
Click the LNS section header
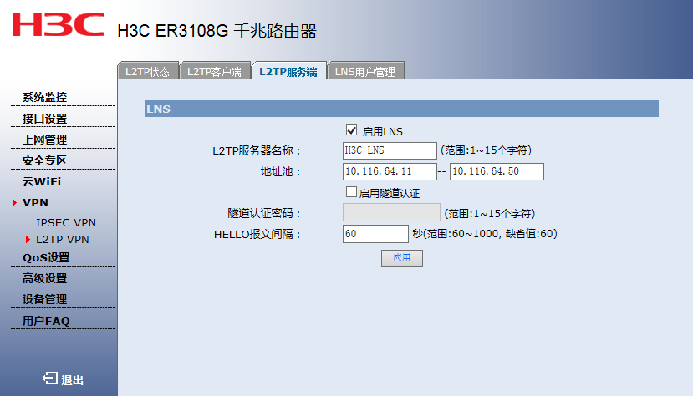click(x=401, y=109)
